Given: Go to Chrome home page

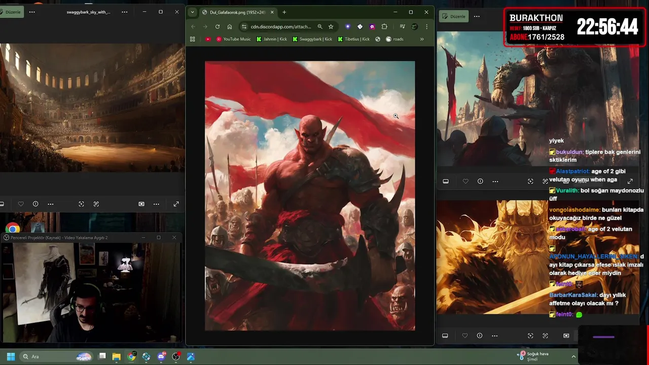Looking at the screenshot, I should (x=230, y=26).
